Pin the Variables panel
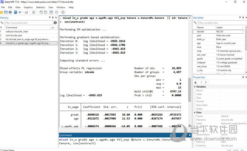Image resolution: width=247 pixels, height=151 pixels. [x=243, y=17]
